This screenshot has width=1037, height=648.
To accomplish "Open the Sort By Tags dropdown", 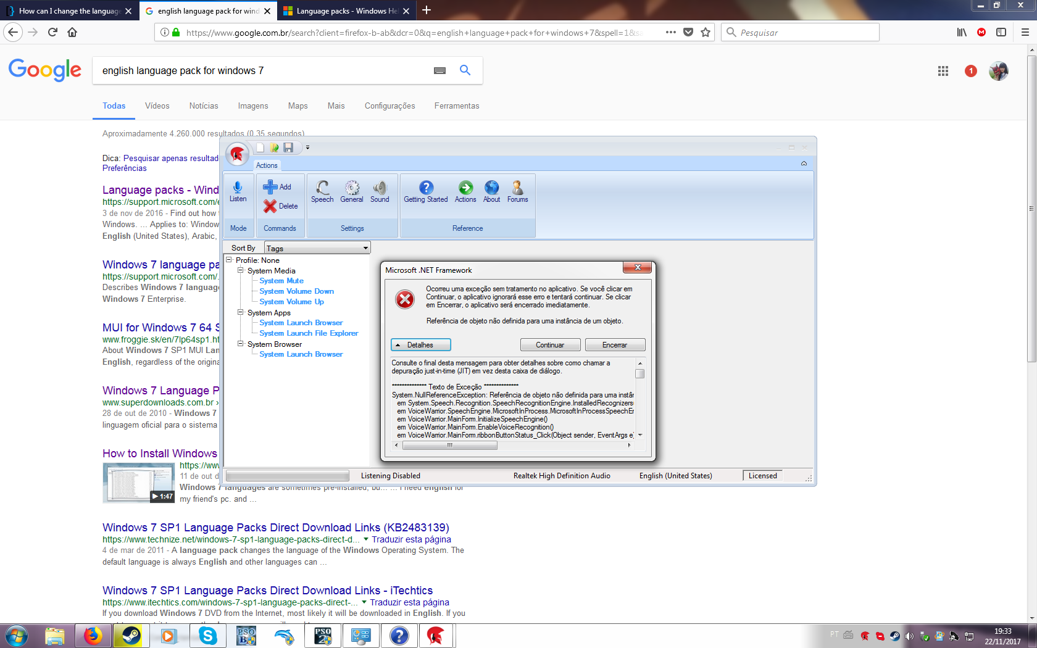I will (317, 248).
